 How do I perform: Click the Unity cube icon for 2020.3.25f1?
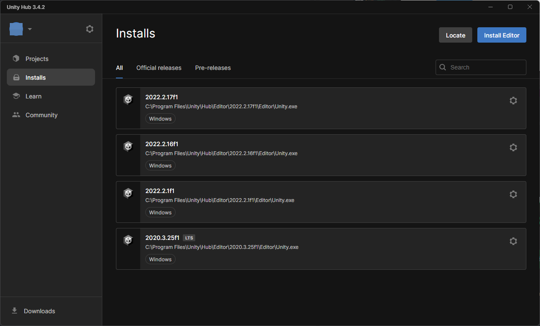click(128, 240)
